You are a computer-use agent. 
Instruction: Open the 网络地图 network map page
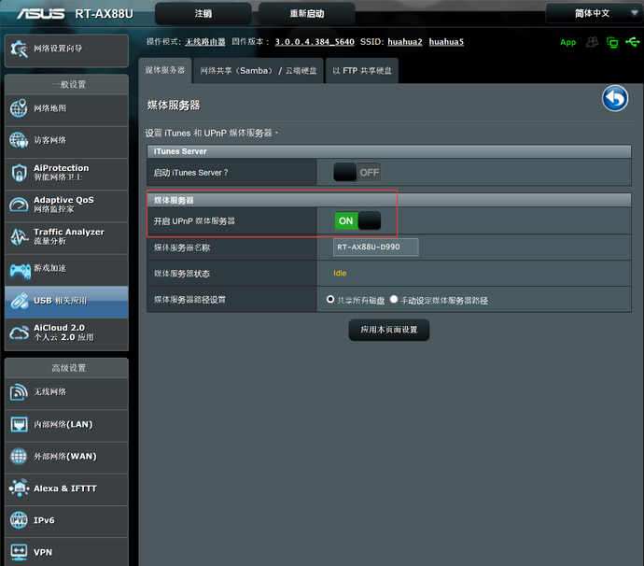[x=65, y=108]
